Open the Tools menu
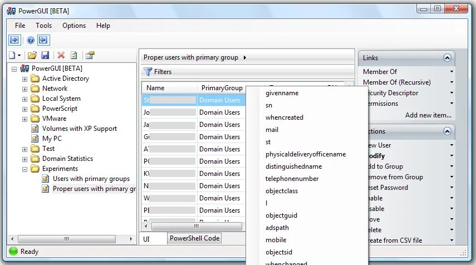 (x=44, y=26)
